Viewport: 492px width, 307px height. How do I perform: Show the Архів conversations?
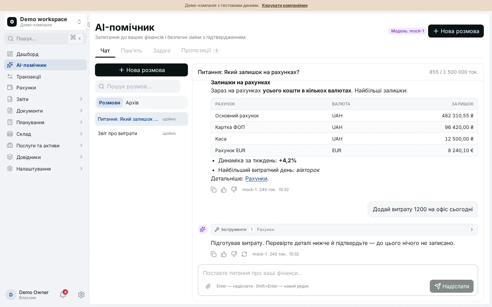[x=132, y=103]
